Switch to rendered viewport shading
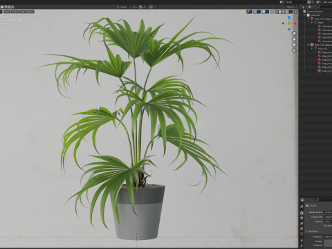The height and width of the screenshot is (249, 332). 287,12
